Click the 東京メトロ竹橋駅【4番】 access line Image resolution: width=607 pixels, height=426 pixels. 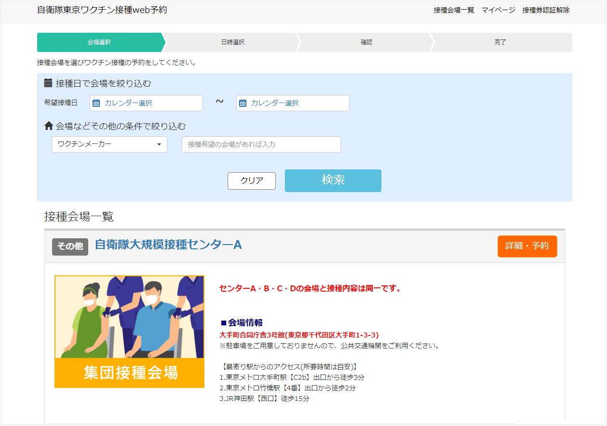click(x=288, y=388)
